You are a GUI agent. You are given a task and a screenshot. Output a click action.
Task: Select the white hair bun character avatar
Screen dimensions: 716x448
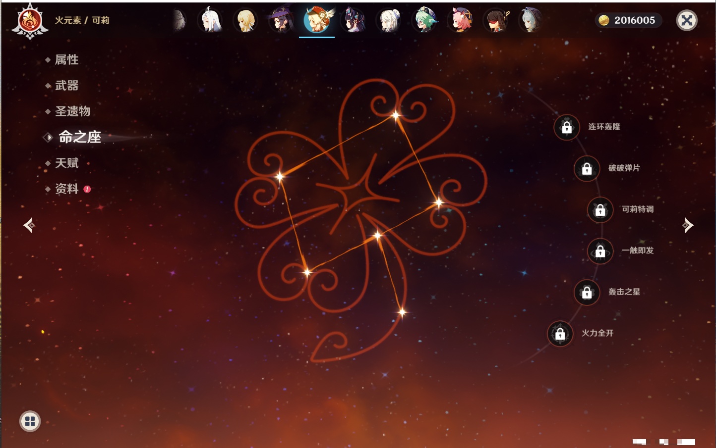(x=389, y=20)
